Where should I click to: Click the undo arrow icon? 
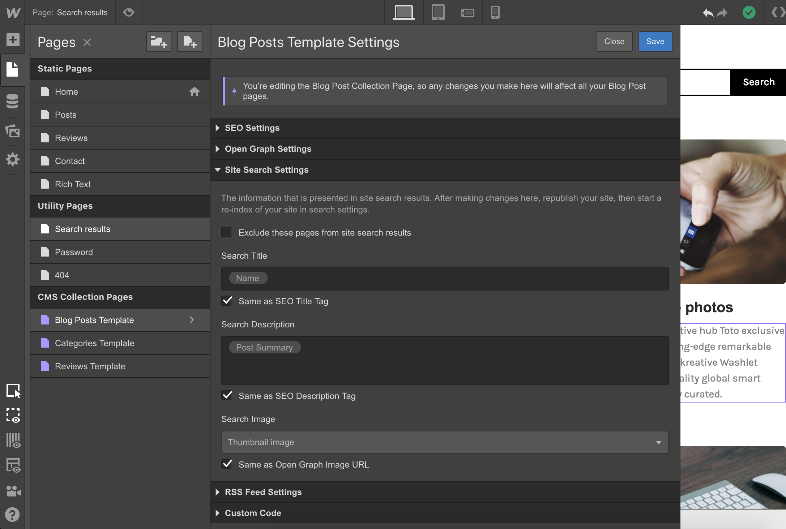(x=708, y=12)
